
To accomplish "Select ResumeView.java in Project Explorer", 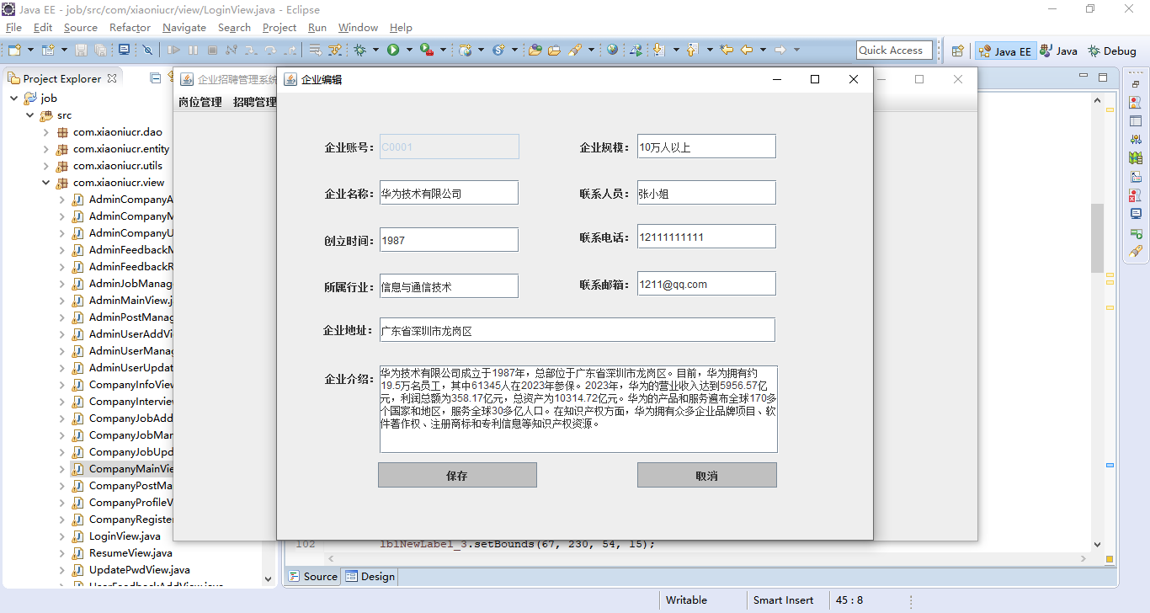I will pos(130,552).
